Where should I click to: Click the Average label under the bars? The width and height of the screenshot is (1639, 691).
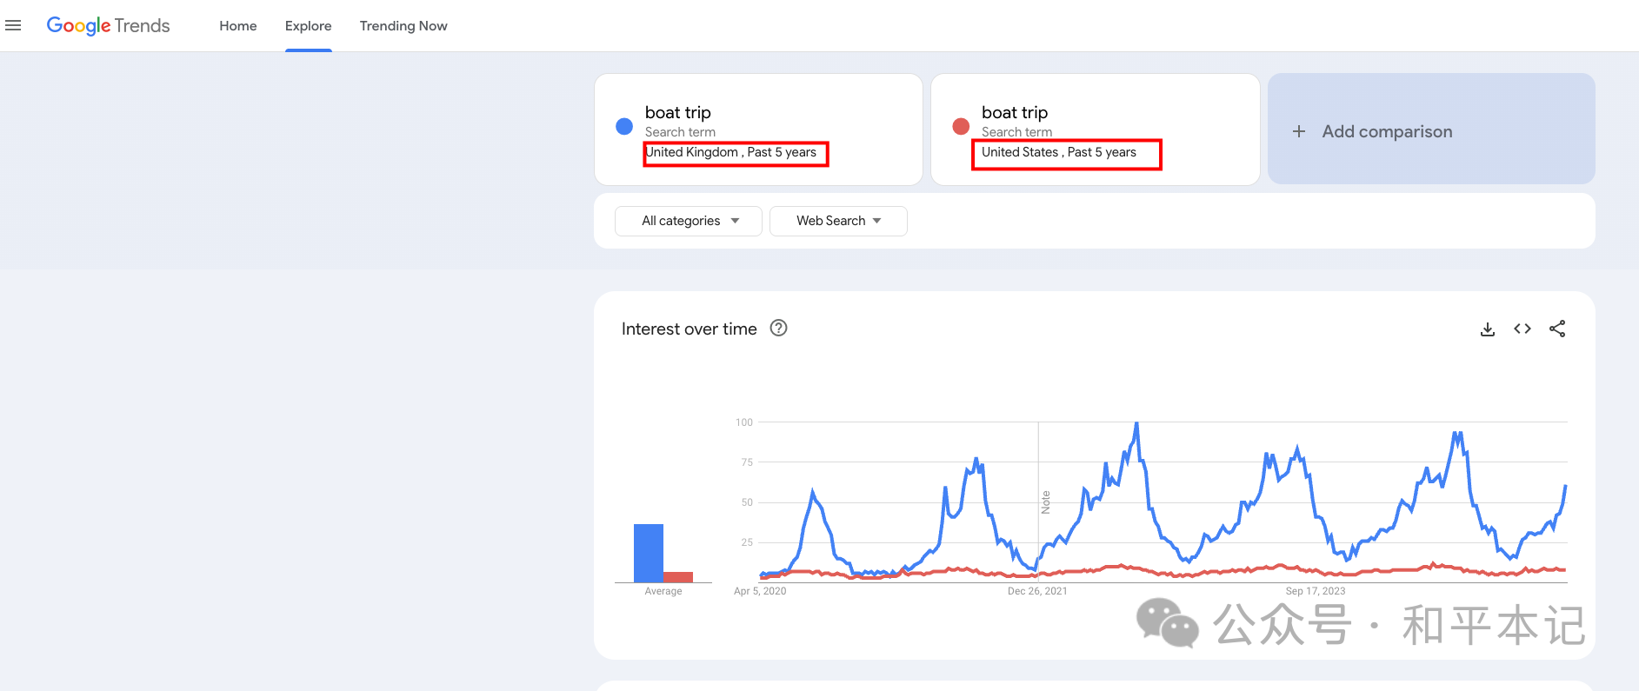click(663, 591)
